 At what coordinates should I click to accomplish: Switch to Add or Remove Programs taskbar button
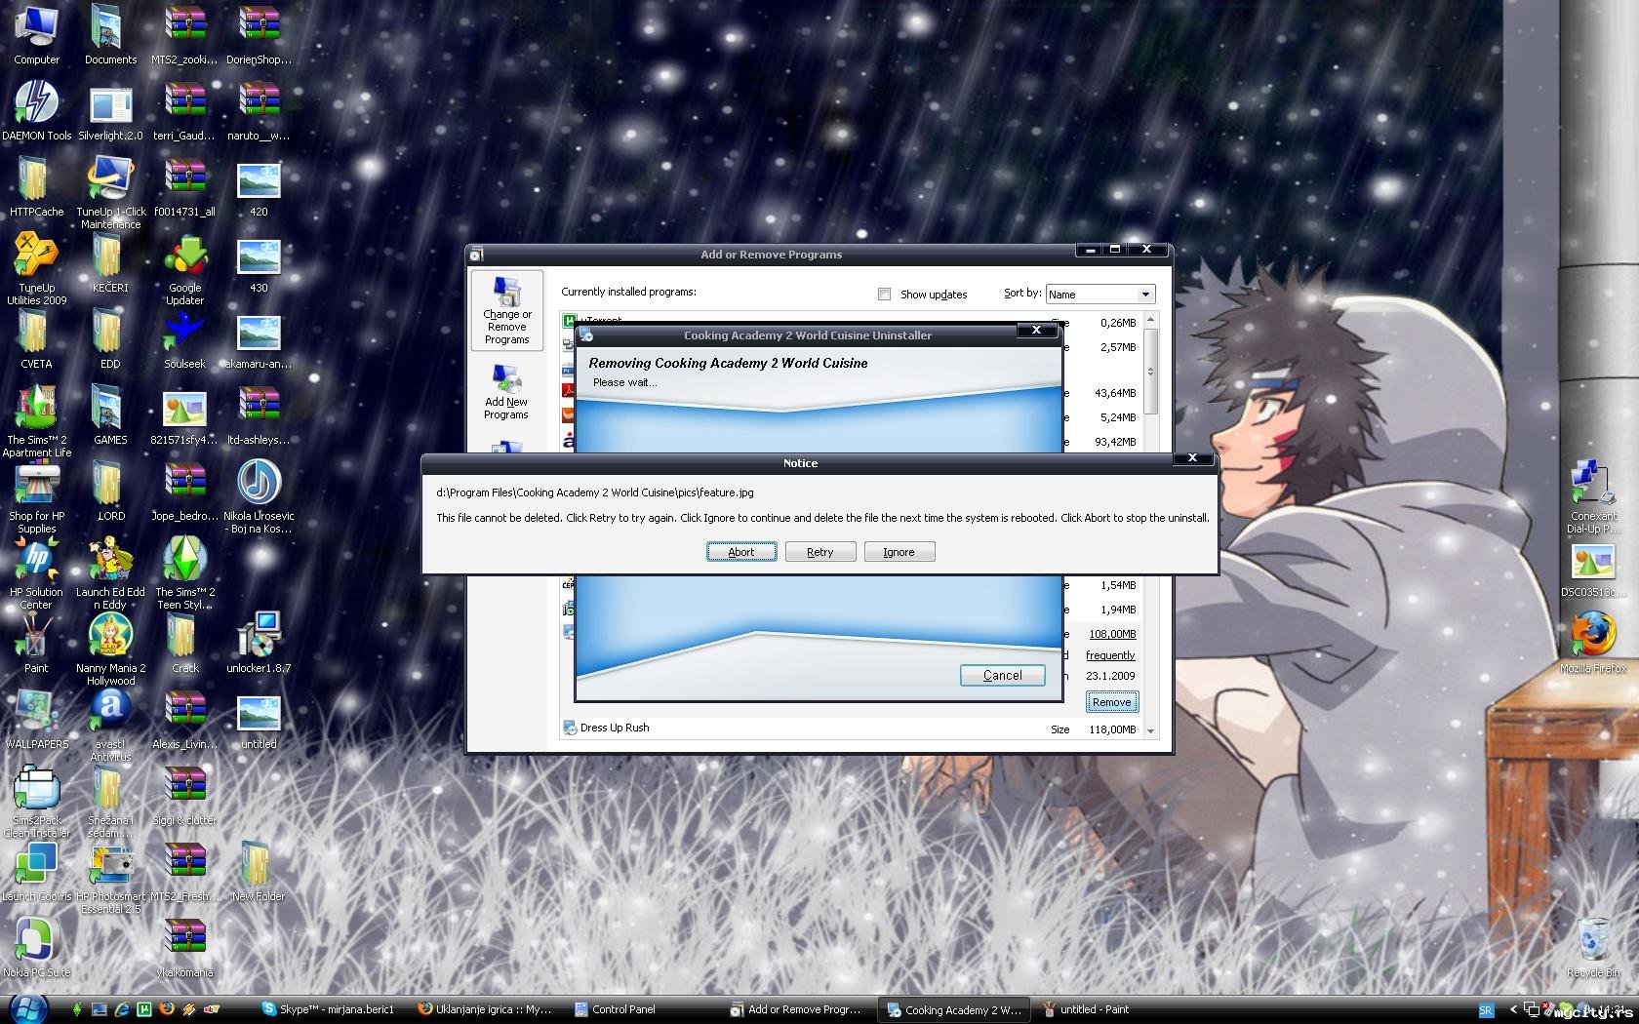pyautogui.click(x=796, y=1009)
